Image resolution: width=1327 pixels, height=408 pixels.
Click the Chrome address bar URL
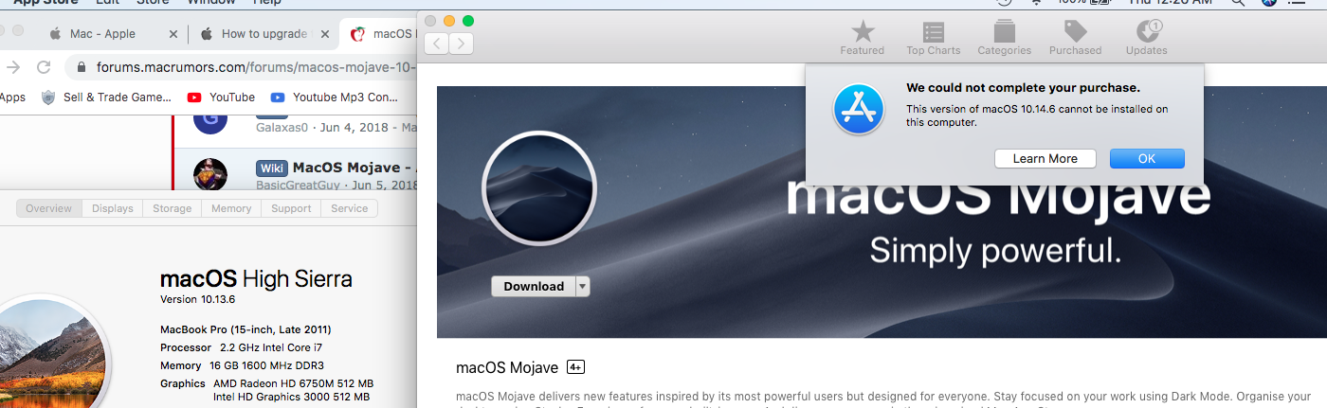(257, 67)
